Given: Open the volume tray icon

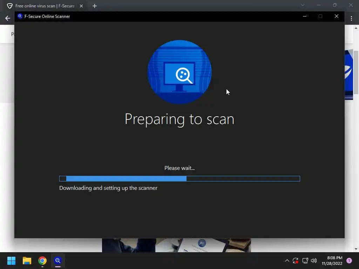Looking at the screenshot, I should point(314,261).
